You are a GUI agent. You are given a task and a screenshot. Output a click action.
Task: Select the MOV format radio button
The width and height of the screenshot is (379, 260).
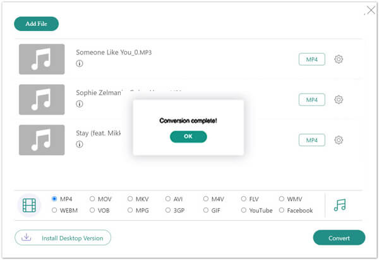point(92,199)
